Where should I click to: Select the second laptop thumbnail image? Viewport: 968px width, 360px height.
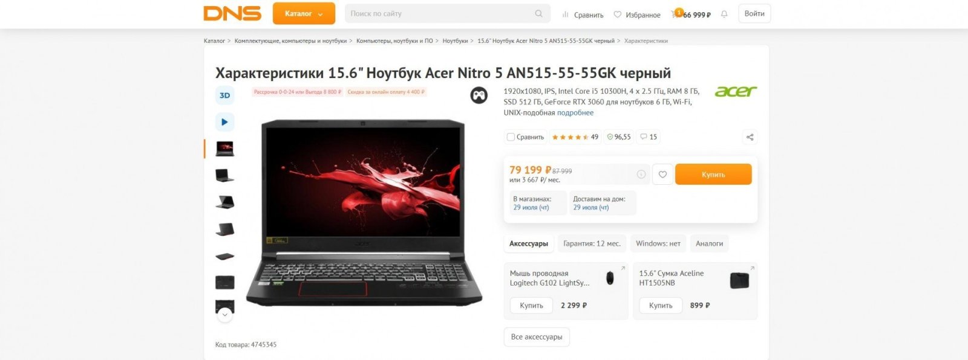[x=224, y=175]
